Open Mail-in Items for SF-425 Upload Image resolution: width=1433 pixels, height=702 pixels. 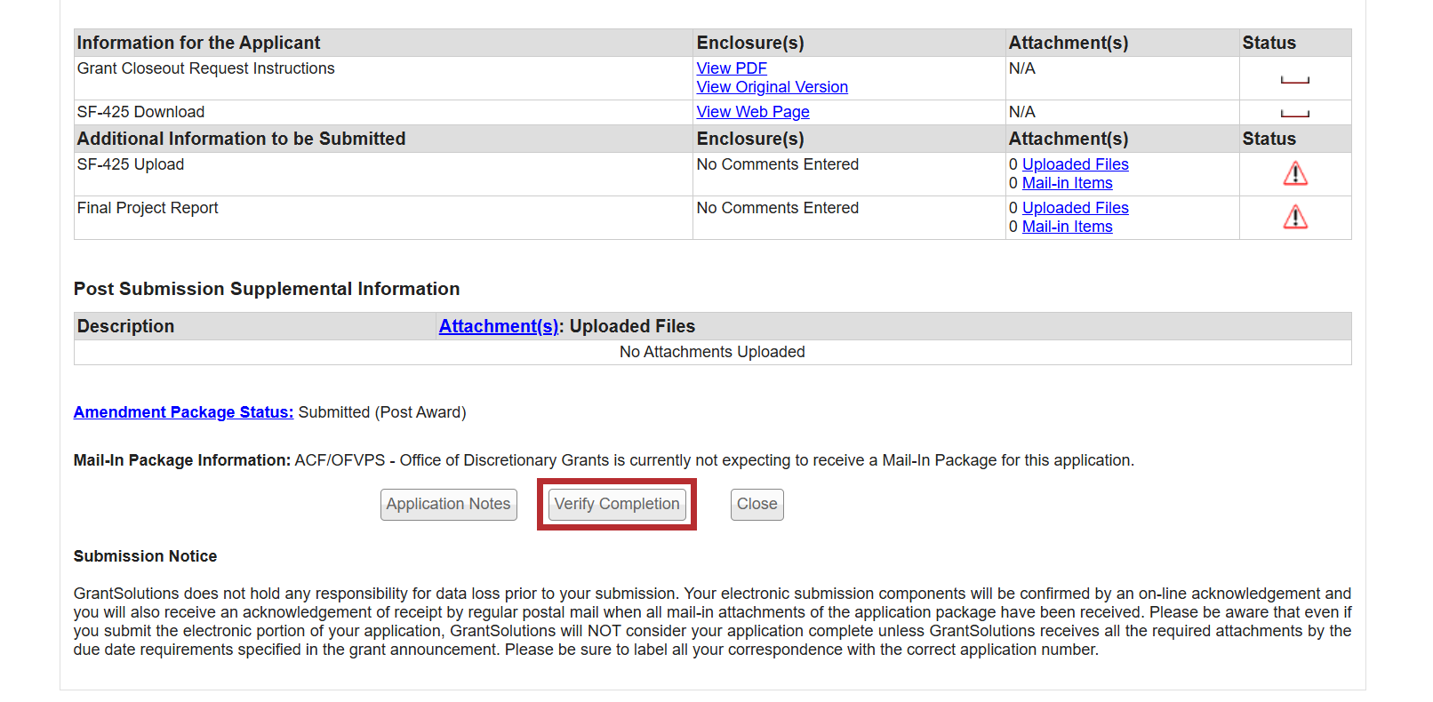(x=1067, y=183)
